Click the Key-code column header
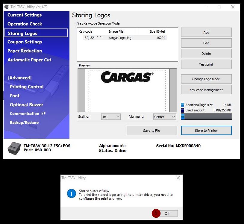Viewport: 244px width, 224px height. 92,31
